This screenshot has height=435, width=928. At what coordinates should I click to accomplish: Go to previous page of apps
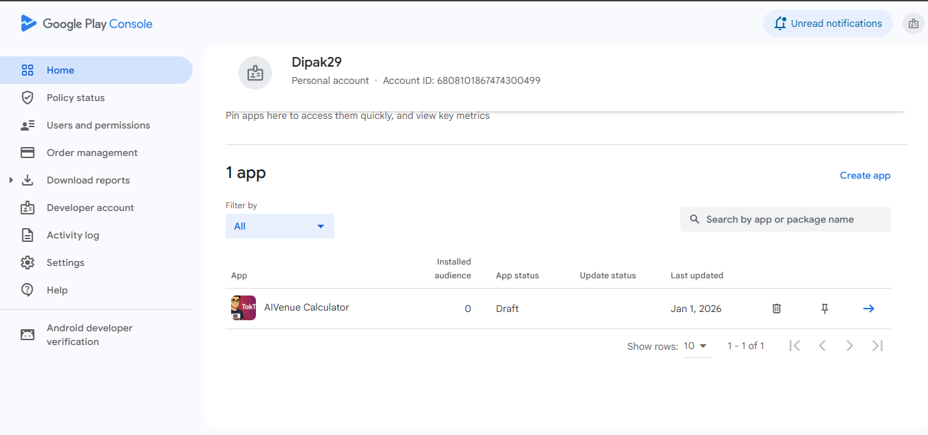(x=822, y=346)
